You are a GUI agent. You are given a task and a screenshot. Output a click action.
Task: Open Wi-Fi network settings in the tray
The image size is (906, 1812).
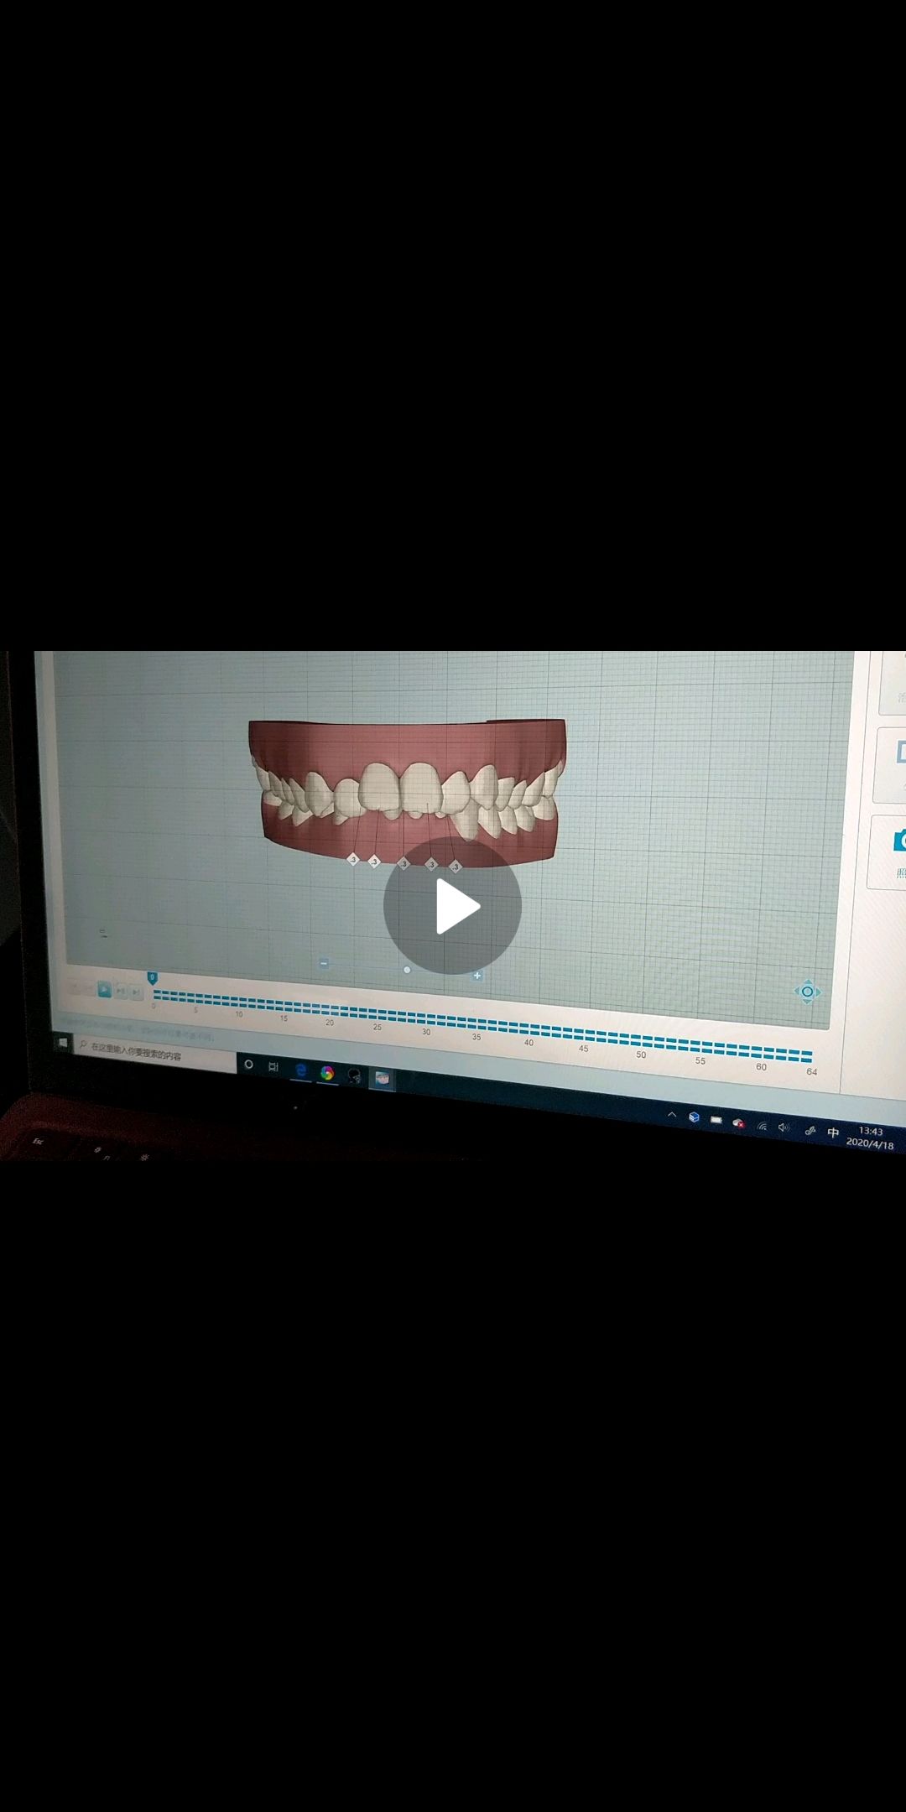click(762, 1126)
